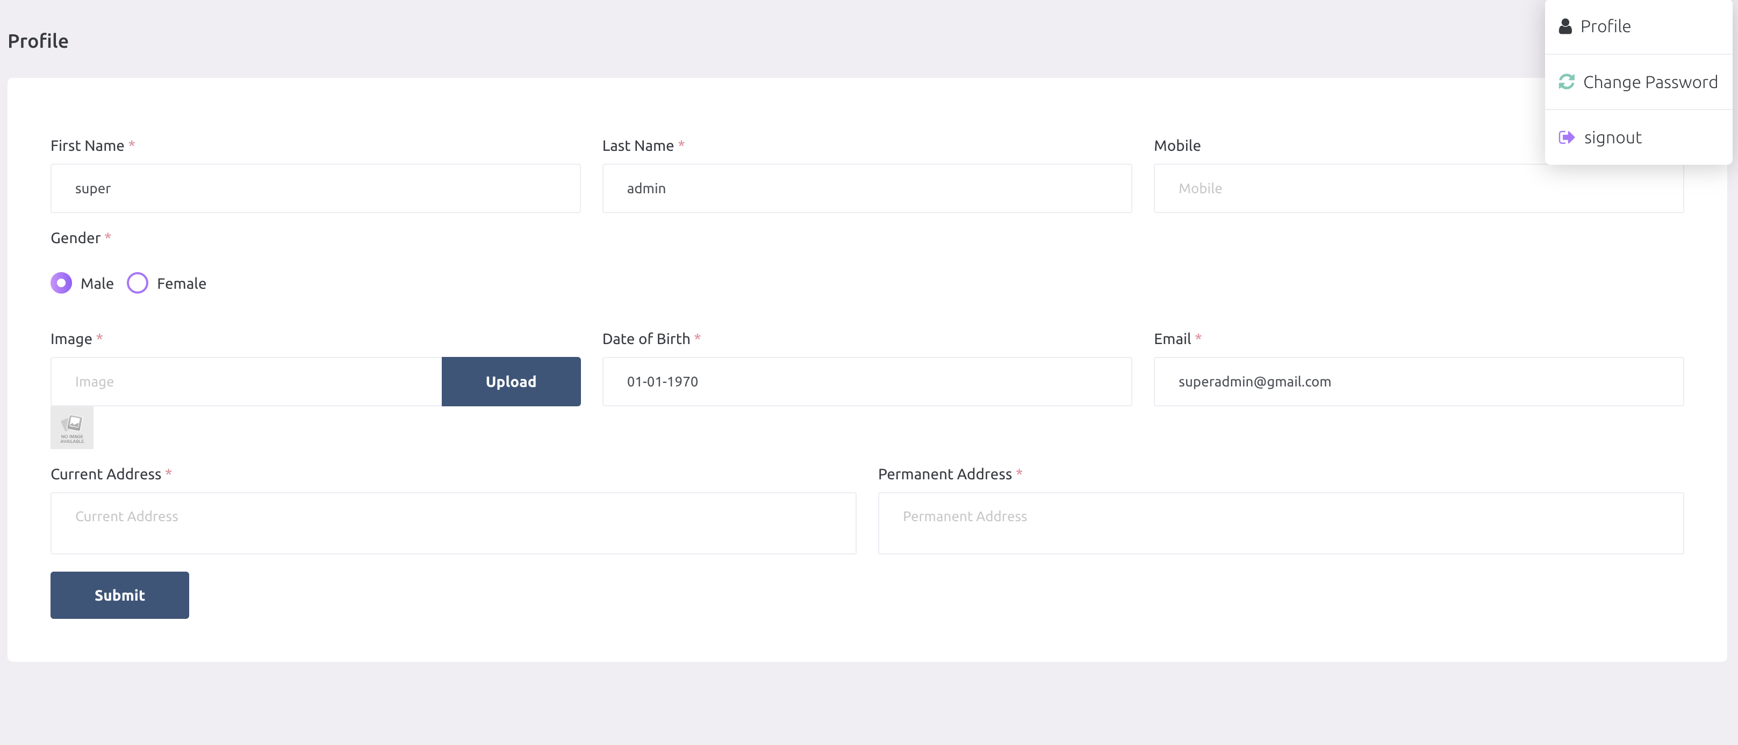Select signout menu item

point(1612,137)
